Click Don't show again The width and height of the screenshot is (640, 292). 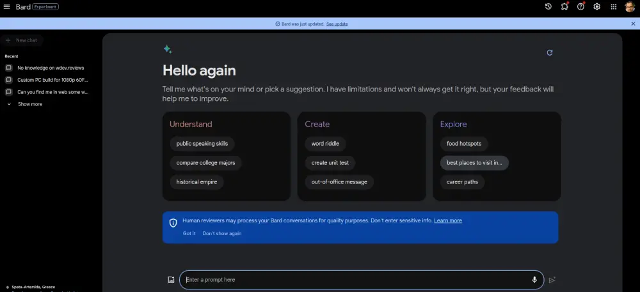222,233
